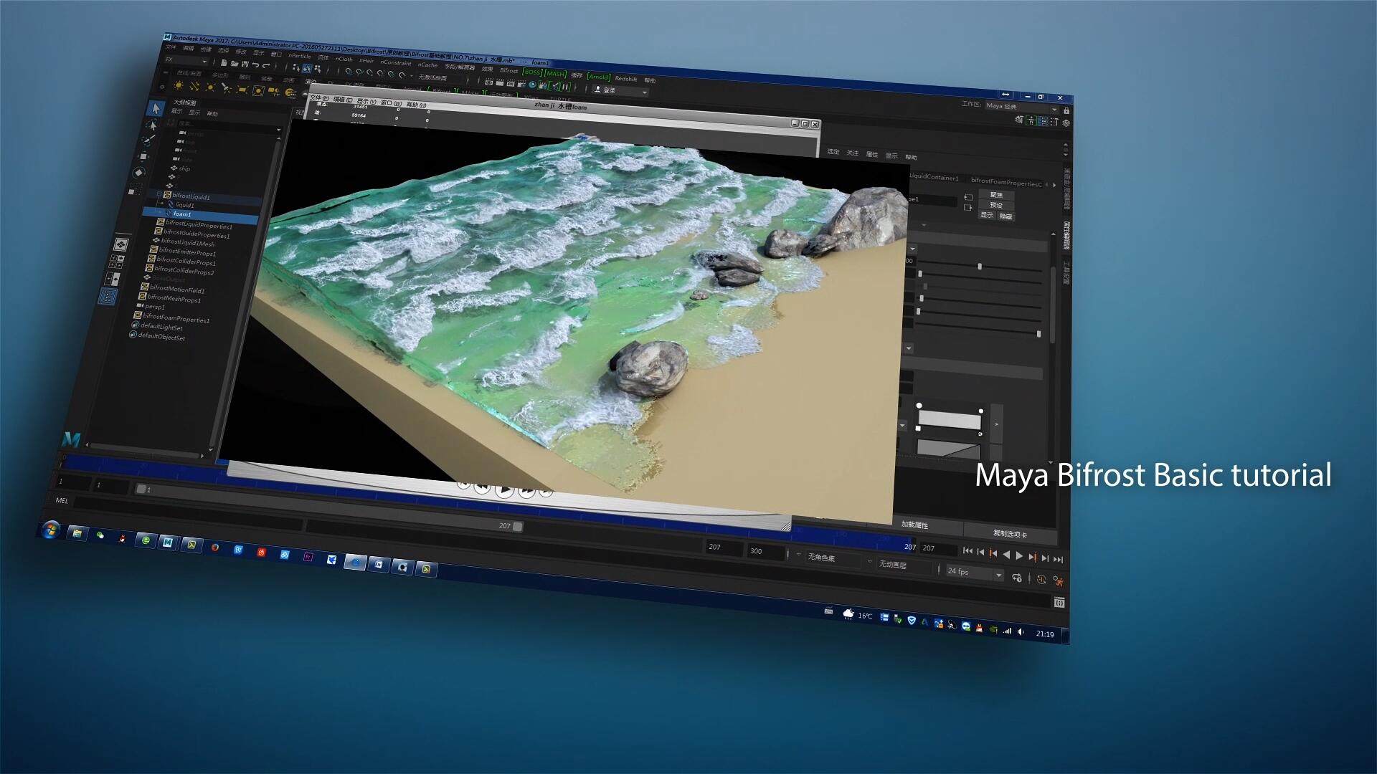Click the loop playback icon

tap(1017, 578)
